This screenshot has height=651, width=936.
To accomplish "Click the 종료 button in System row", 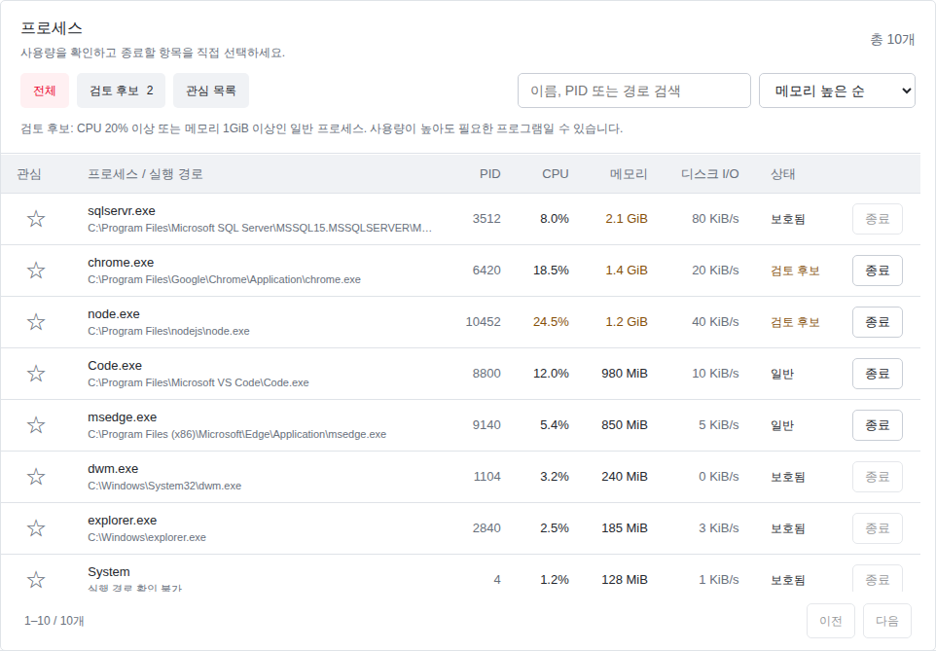I will (878, 578).
